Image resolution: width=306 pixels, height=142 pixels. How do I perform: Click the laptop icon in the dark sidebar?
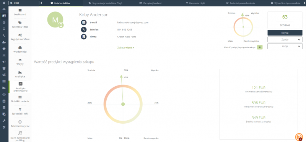pyautogui.click(x=4, y=55)
